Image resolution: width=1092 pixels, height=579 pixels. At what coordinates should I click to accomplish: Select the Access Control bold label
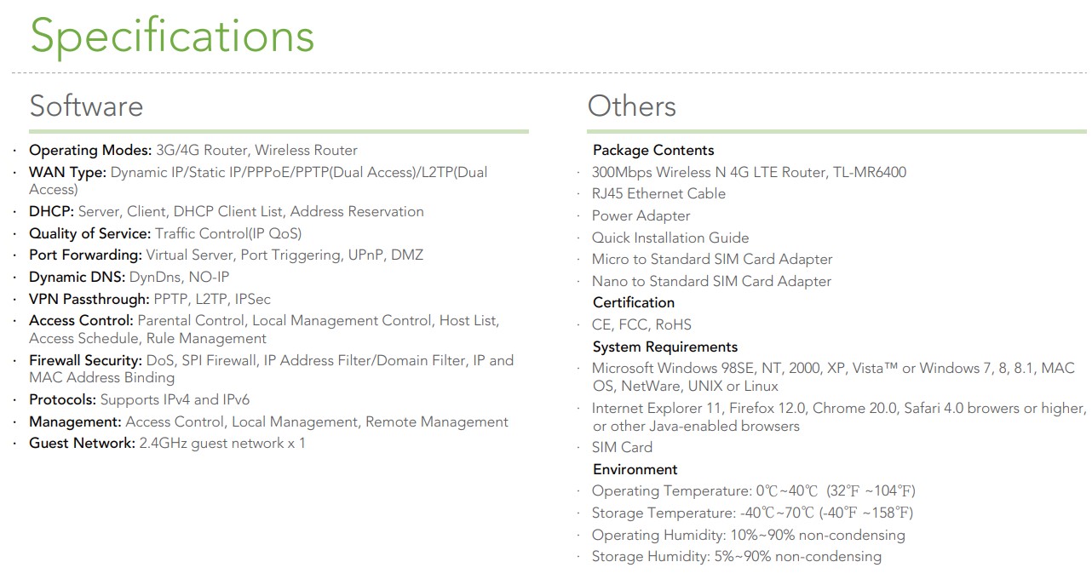tap(81, 321)
